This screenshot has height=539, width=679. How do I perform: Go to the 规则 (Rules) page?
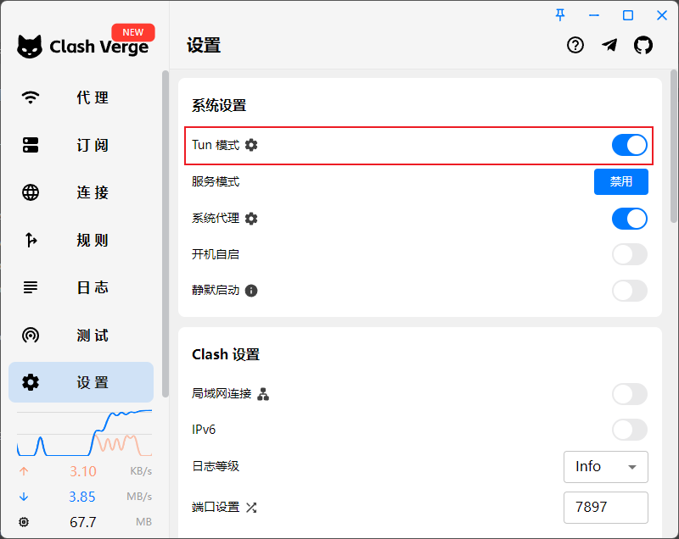81,240
